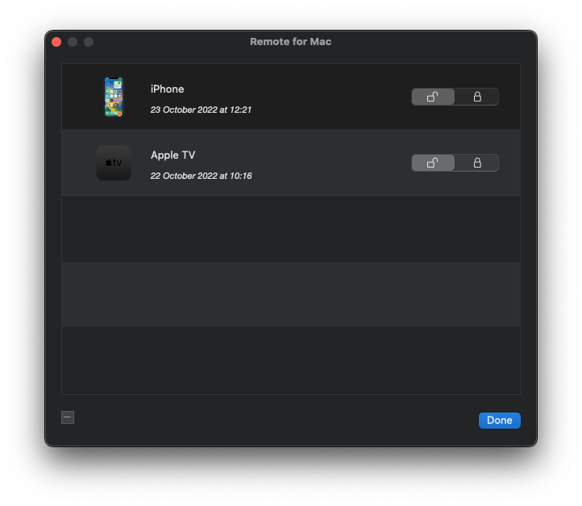Select the iPhone device name label
Image resolution: width=582 pixels, height=506 pixels.
click(x=167, y=89)
